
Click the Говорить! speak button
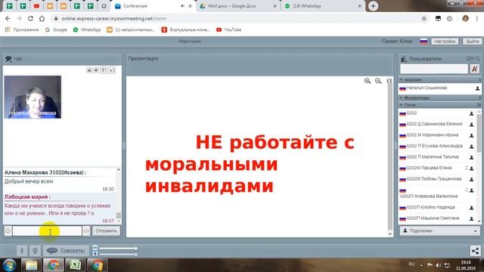click(x=66, y=250)
